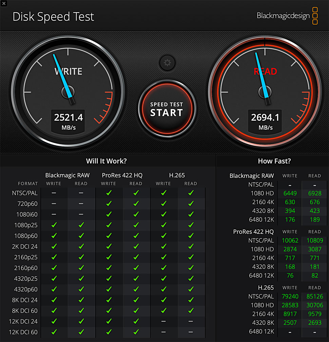Click Blackmagic RAW read checkmark for 8K DCI 24

click(81, 300)
